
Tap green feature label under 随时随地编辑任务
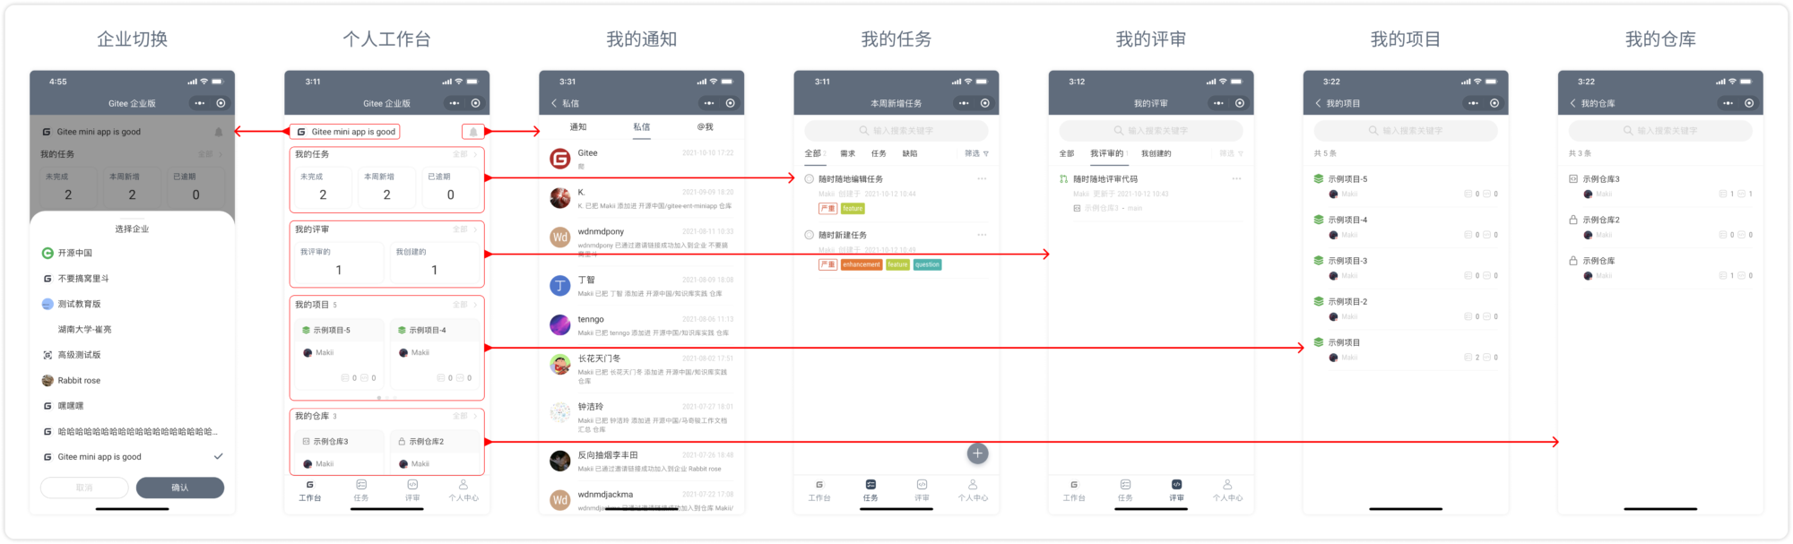[x=853, y=209]
